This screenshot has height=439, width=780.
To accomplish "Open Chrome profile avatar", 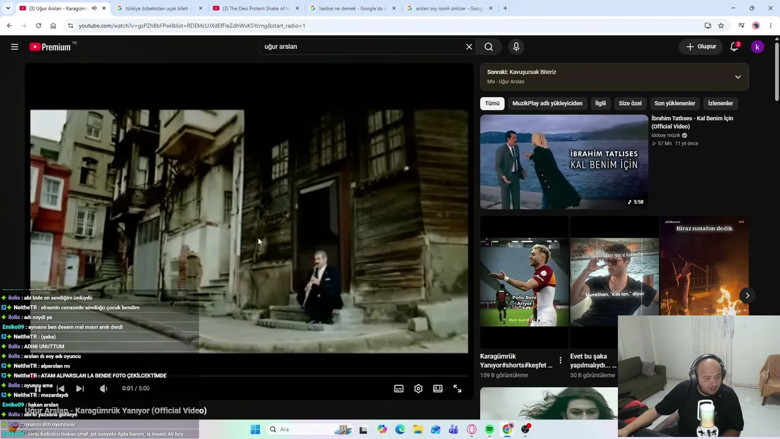I will tap(756, 26).
